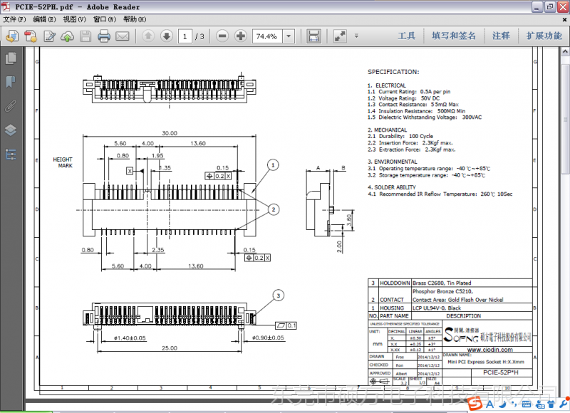Open the Model Tree side panel
Image resolution: width=570 pixels, height=413 pixels.
coord(11,154)
